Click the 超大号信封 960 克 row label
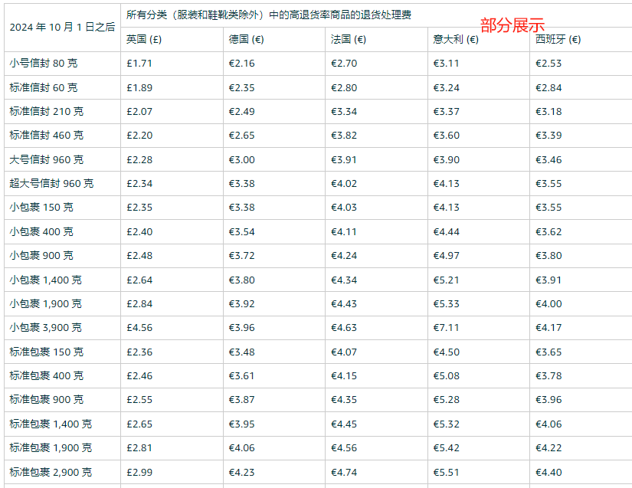The height and width of the screenshot is (488, 632). tap(49, 183)
